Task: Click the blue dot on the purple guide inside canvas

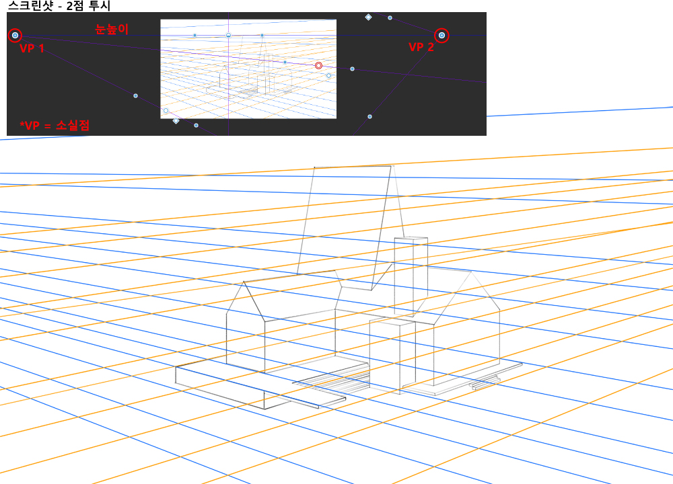Action: click(285, 62)
